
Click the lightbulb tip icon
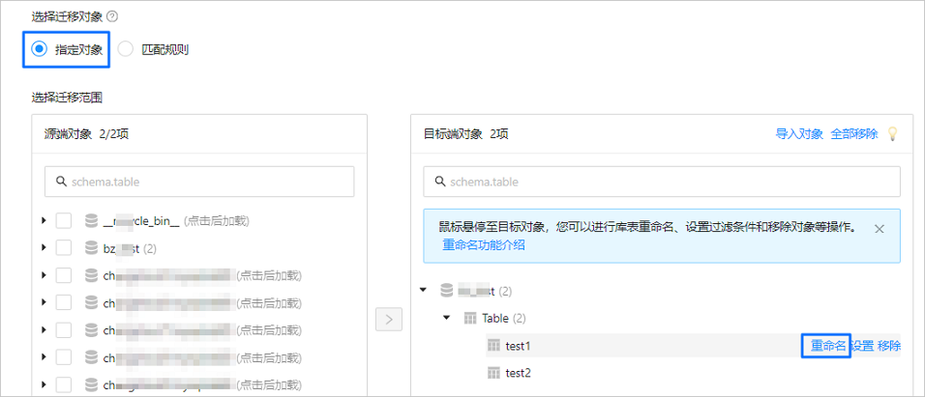pos(892,133)
